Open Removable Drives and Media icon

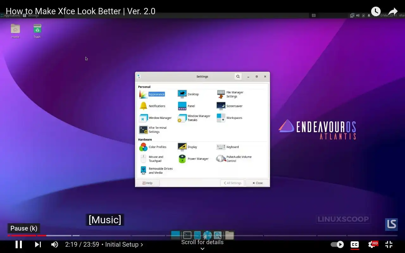pos(143,170)
